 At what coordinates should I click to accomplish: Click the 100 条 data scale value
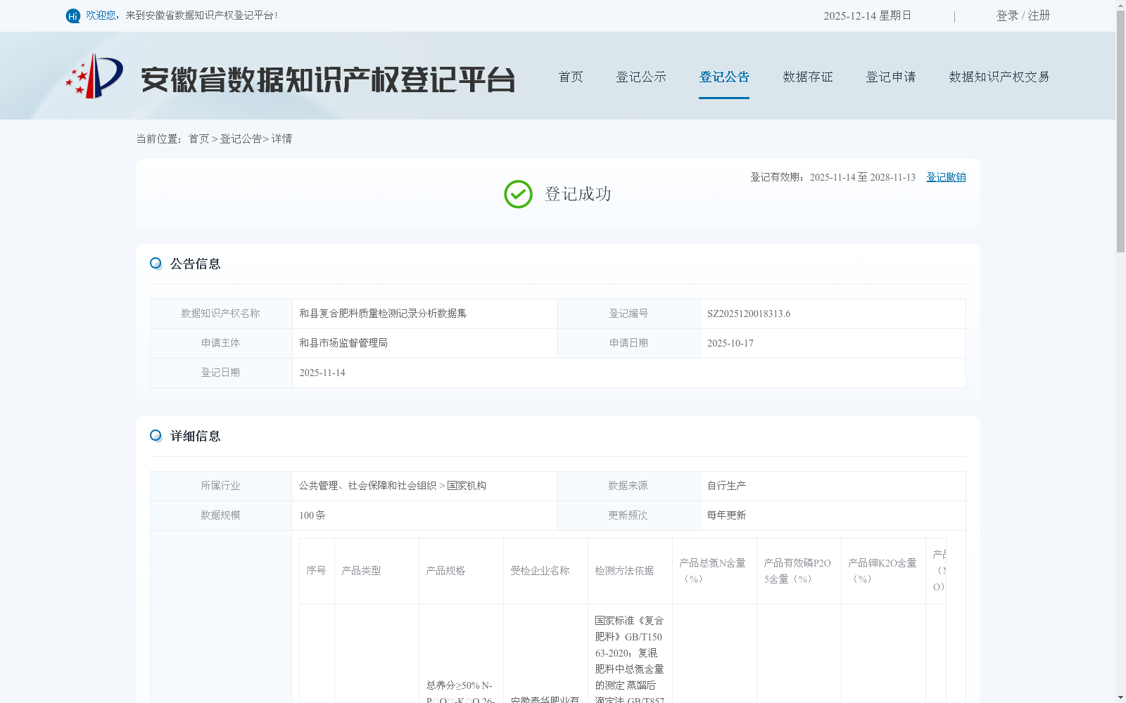click(x=312, y=515)
